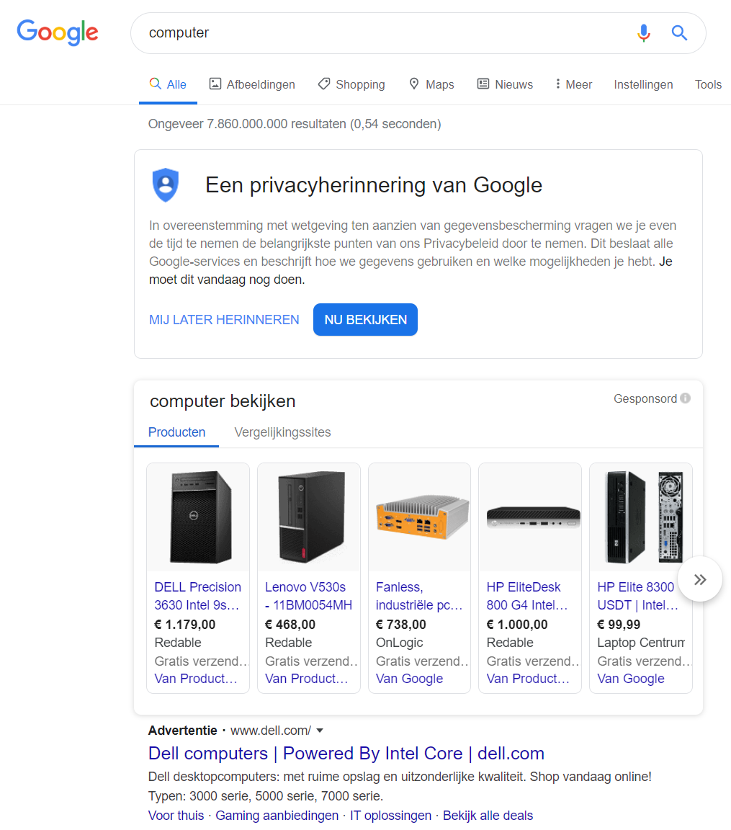The width and height of the screenshot is (731, 830).
Task: Click in the search box containing computer
Action: (x=375, y=33)
